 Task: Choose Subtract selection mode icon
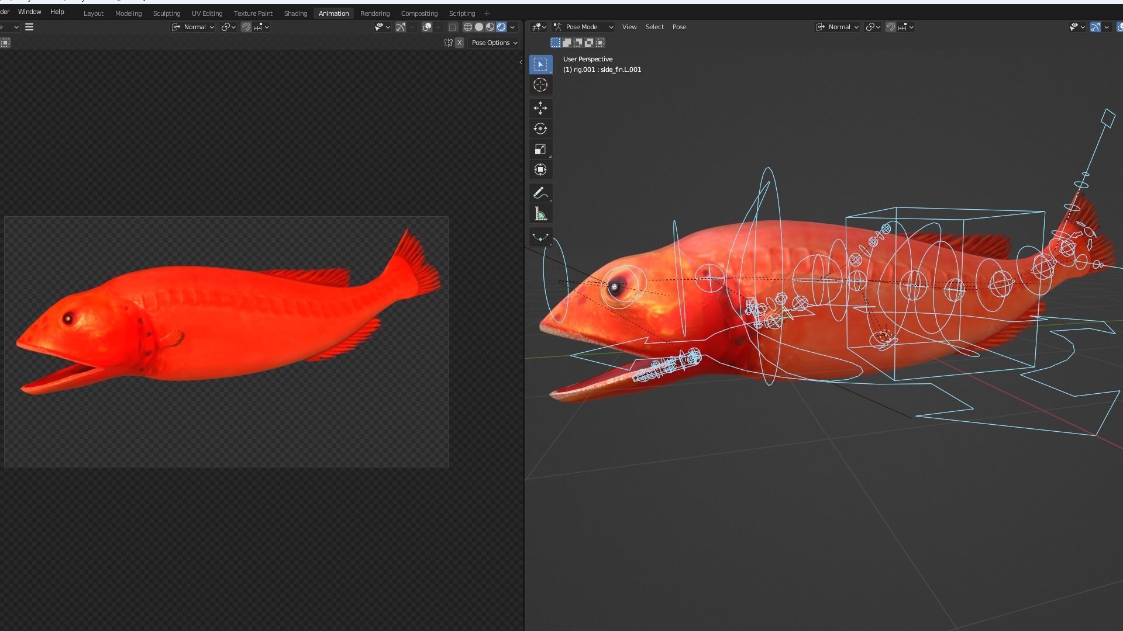pyautogui.click(x=578, y=43)
